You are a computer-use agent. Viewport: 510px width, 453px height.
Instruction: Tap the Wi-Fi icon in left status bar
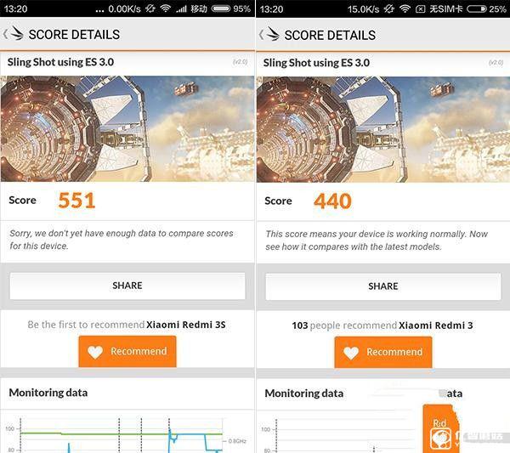[166, 8]
